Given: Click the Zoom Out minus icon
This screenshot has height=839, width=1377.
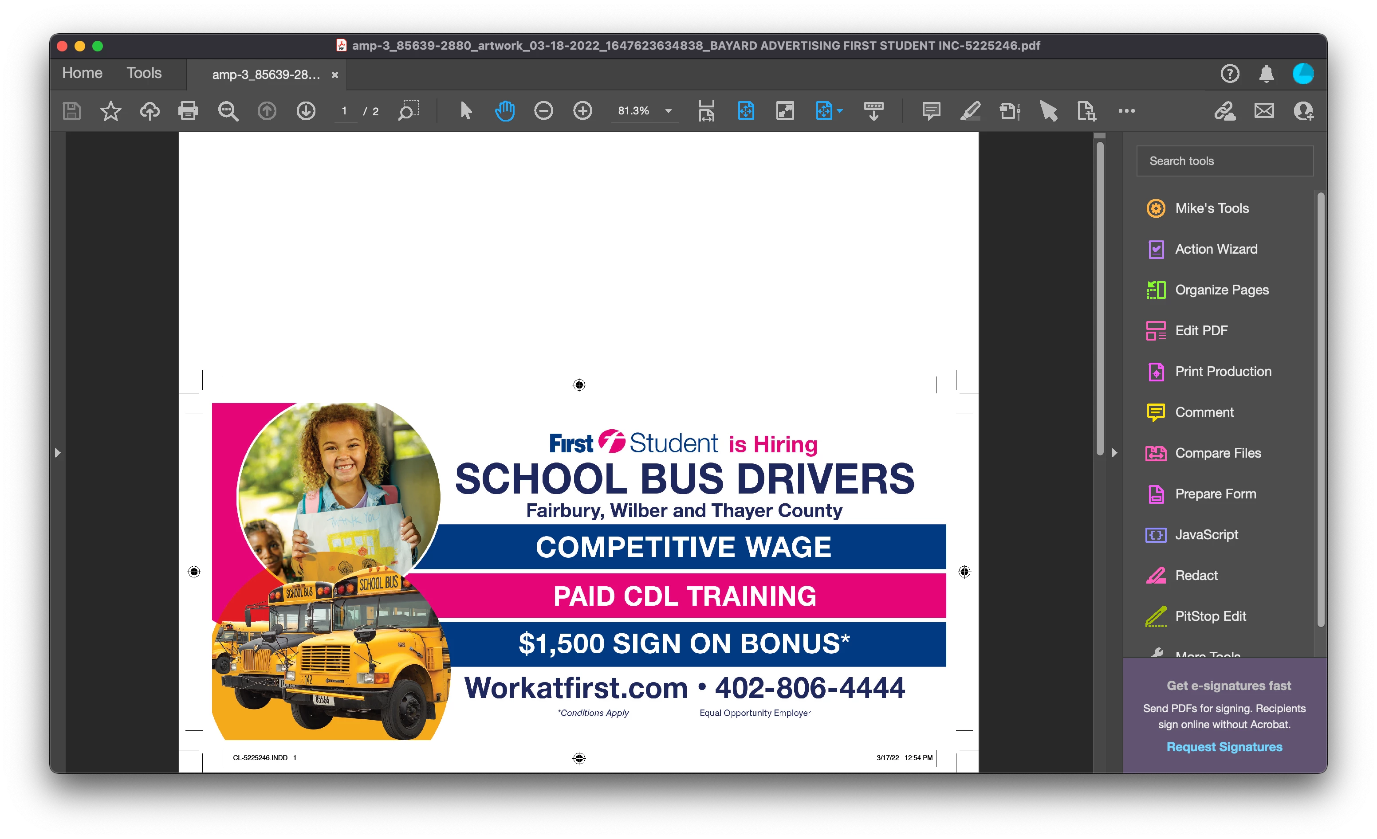Looking at the screenshot, I should (543, 110).
